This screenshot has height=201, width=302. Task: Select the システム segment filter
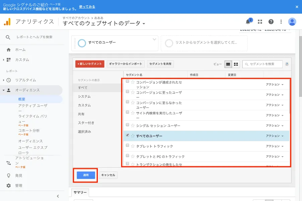[x=84, y=96]
